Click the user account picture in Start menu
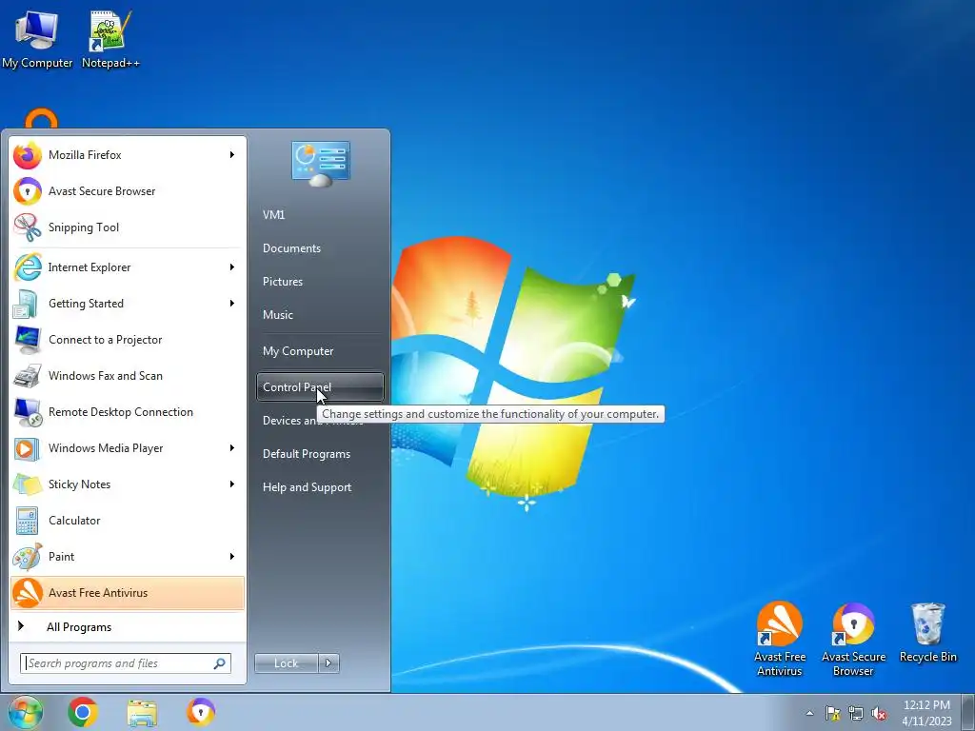The width and height of the screenshot is (975, 731). pos(320,163)
